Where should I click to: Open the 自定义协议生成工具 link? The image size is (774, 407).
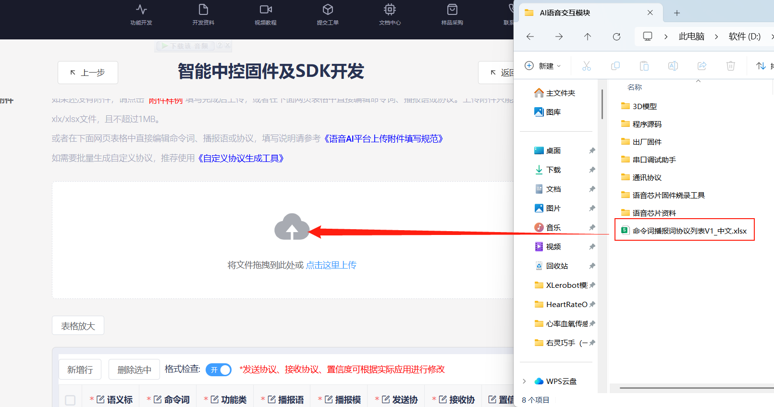[240, 158]
